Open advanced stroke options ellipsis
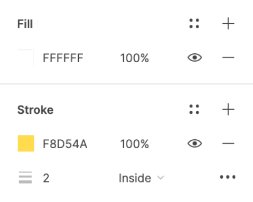Image resolution: width=253 pixels, height=202 pixels. [x=227, y=177]
